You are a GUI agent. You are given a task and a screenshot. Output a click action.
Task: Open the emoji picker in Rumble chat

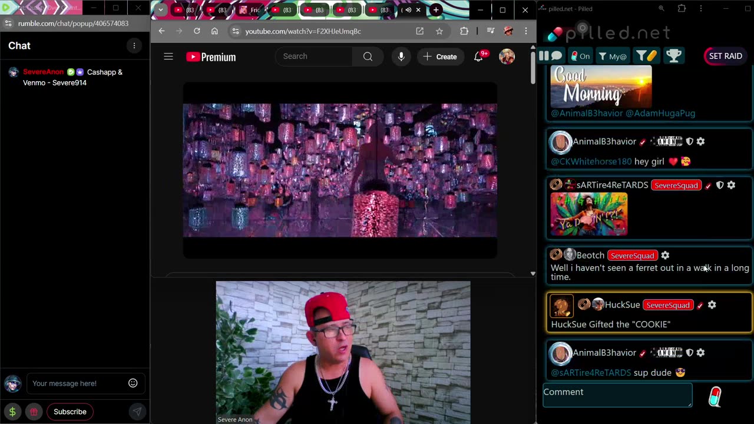133,383
